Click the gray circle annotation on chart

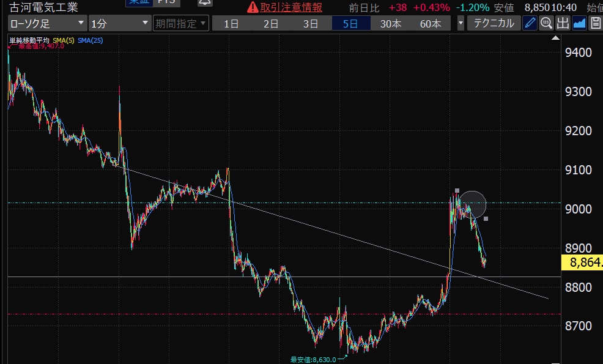(473, 204)
